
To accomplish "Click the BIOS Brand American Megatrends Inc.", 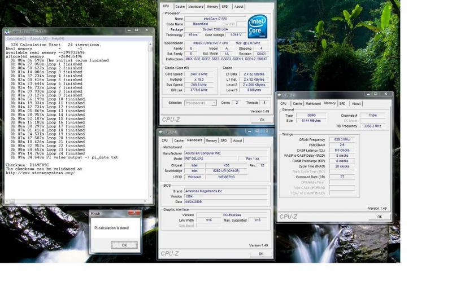I will tap(225, 191).
